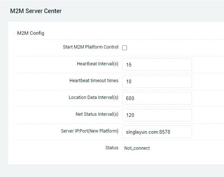
Task: Edit the Server IP:Port(New Platform) field
Action: coord(157,132)
